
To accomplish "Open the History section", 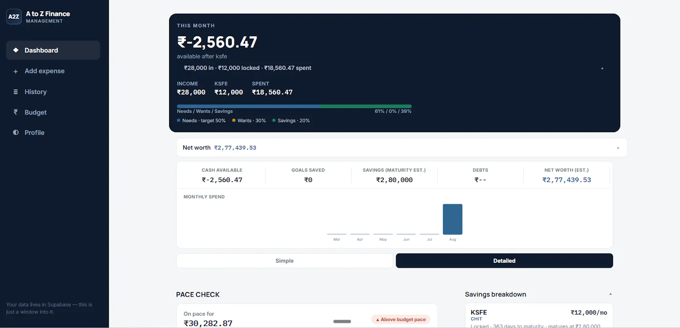I will pos(53,92).
